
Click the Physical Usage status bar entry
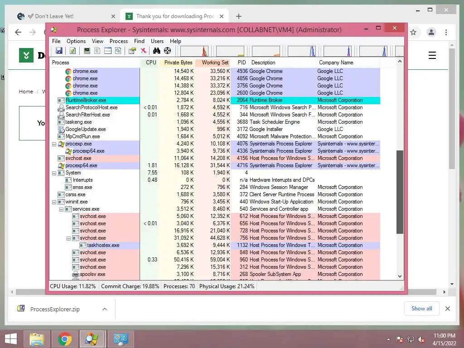pyautogui.click(x=227, y=286)
